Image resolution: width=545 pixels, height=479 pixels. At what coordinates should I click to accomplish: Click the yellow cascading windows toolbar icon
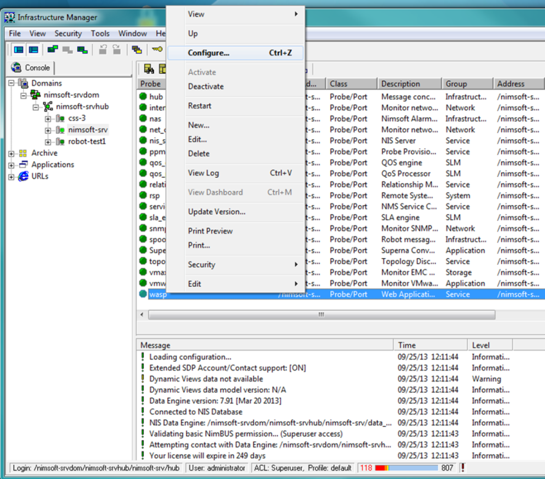137,50
